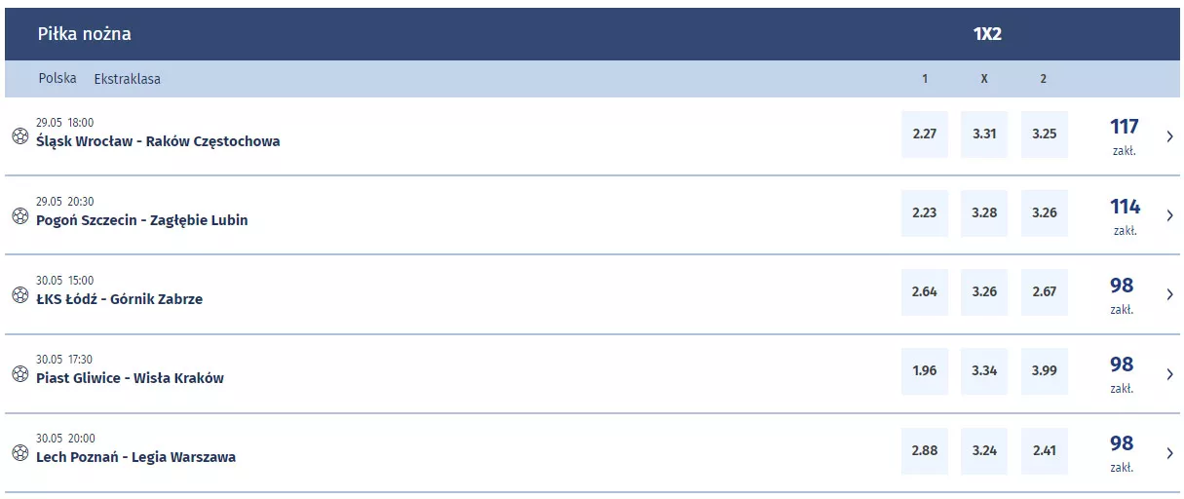Open the Polska country link
1184x499 pixels.
[57, 79]
